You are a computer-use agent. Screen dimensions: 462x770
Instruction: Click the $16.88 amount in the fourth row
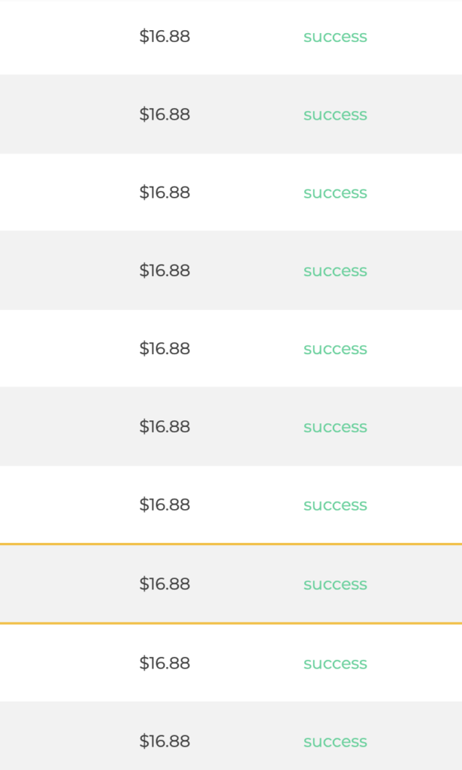[165, 271]
